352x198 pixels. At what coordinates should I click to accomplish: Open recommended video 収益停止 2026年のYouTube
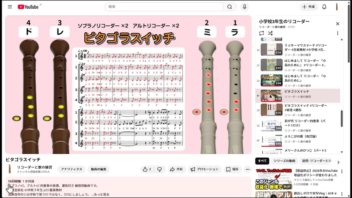(316, 173)
